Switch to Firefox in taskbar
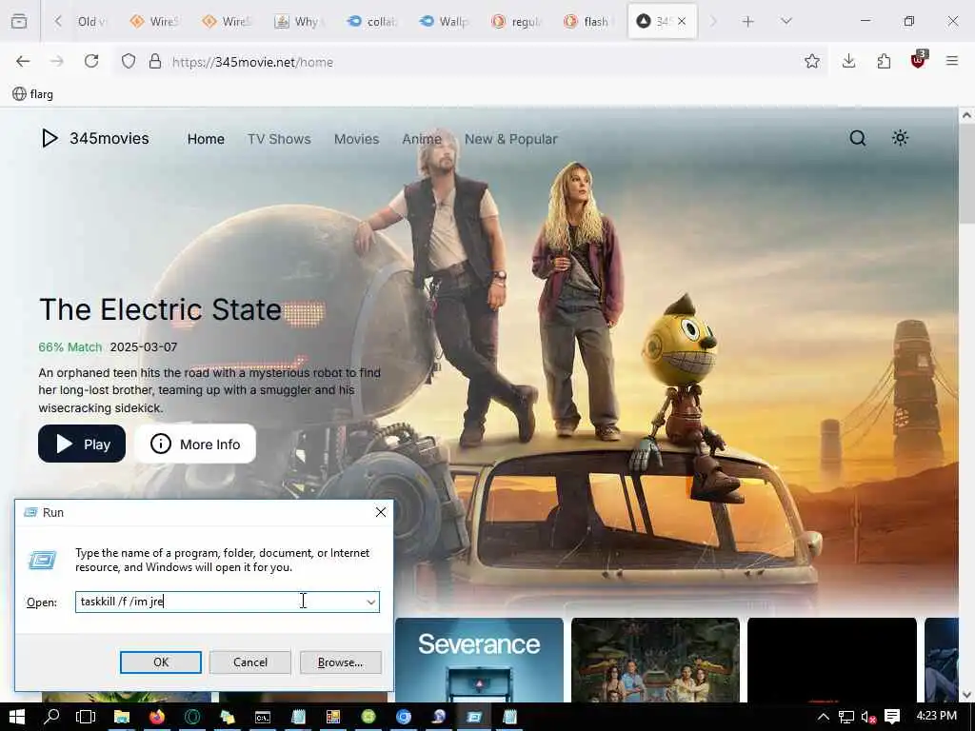 [x=157, y=717]
